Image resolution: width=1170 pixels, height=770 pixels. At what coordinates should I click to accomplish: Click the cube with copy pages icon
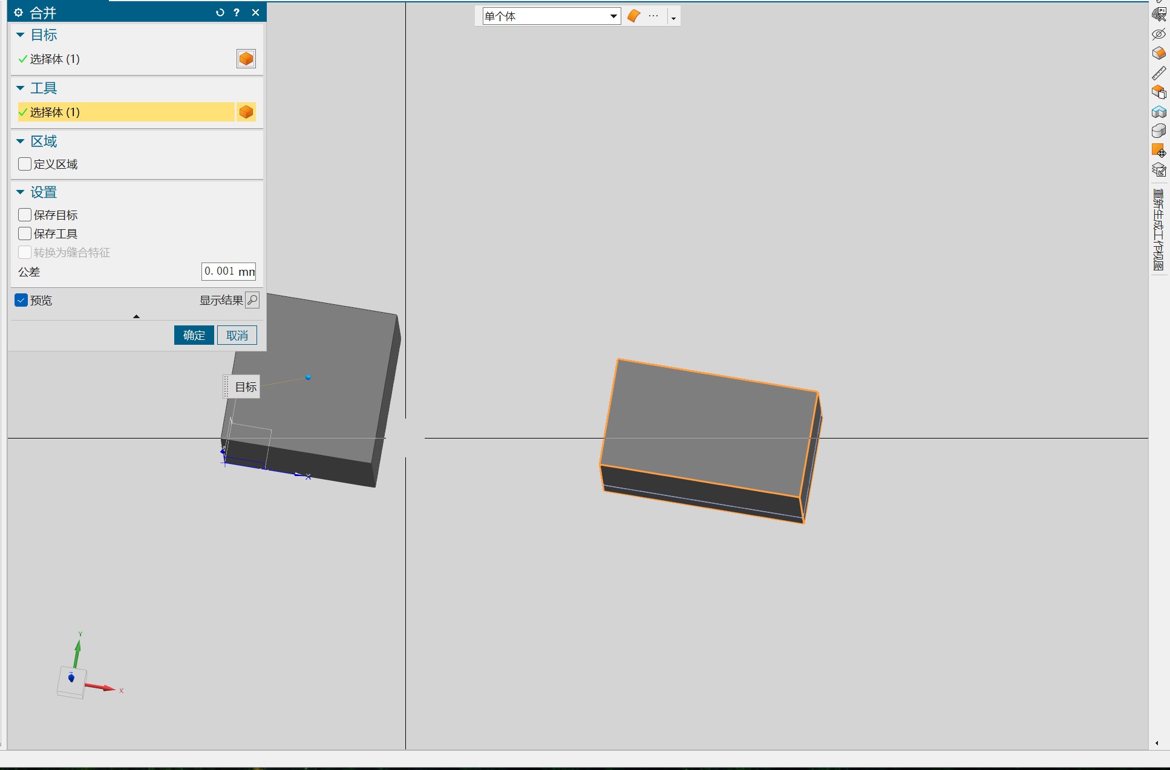click(x=1159, y=92)
